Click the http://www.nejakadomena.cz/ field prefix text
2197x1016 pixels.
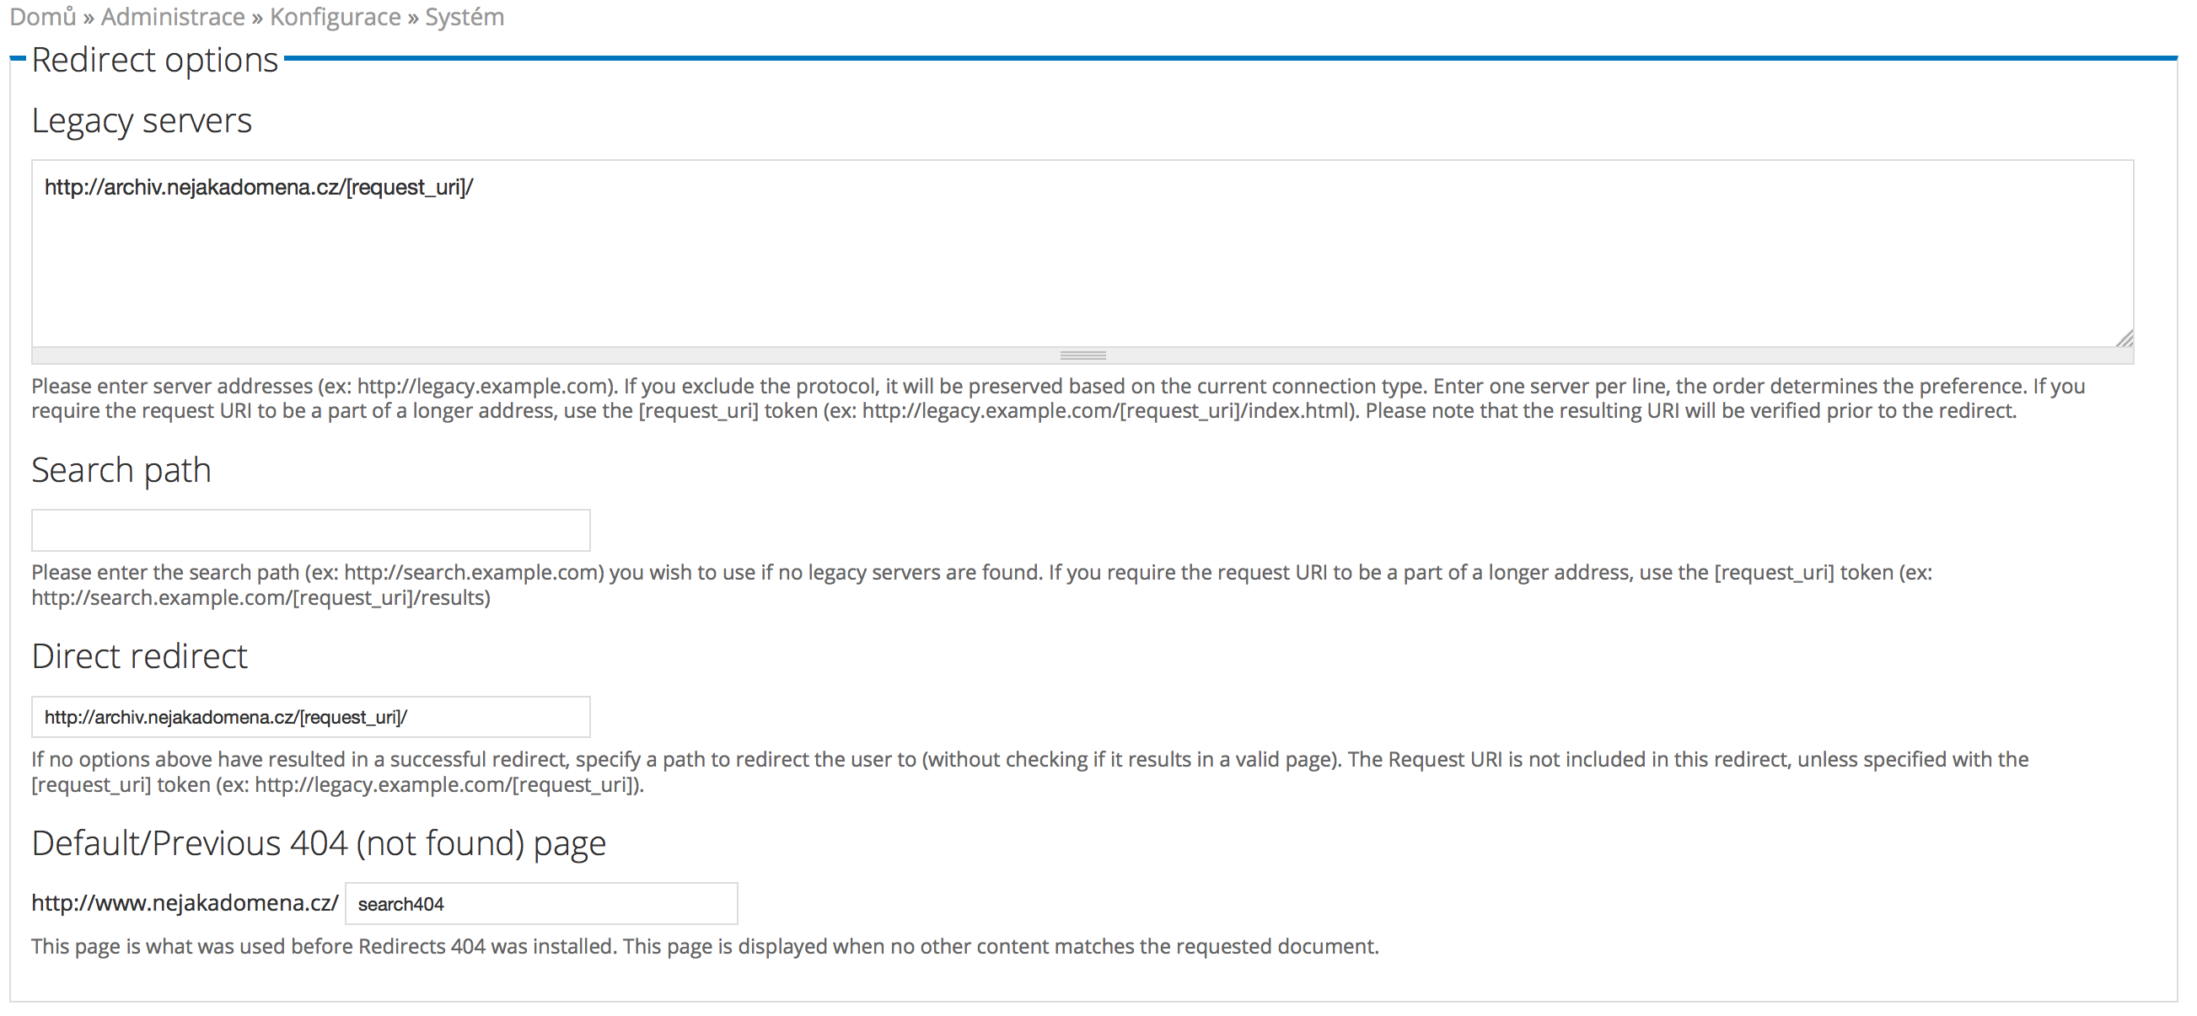tap(185, 902)
